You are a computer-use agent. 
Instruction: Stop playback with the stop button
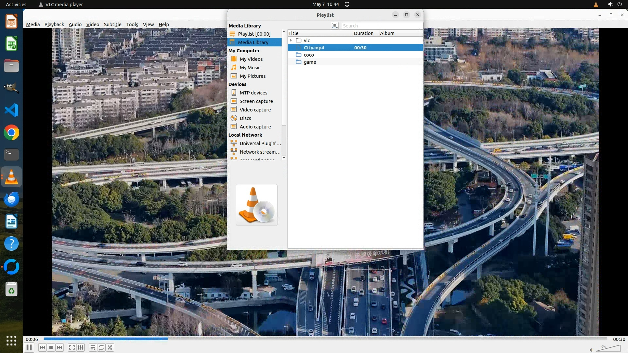coord(51,347)
